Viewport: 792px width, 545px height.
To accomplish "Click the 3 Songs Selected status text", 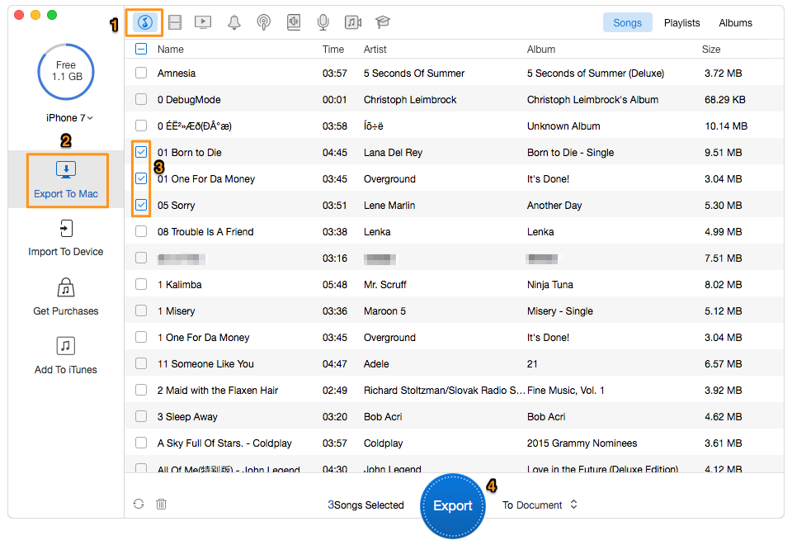I will coord(365,505).
